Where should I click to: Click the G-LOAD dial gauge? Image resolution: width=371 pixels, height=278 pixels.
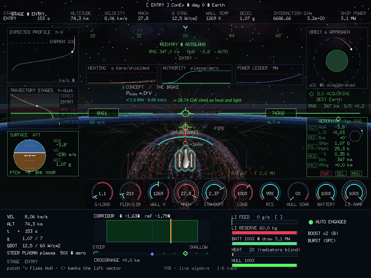coord(102,193)
